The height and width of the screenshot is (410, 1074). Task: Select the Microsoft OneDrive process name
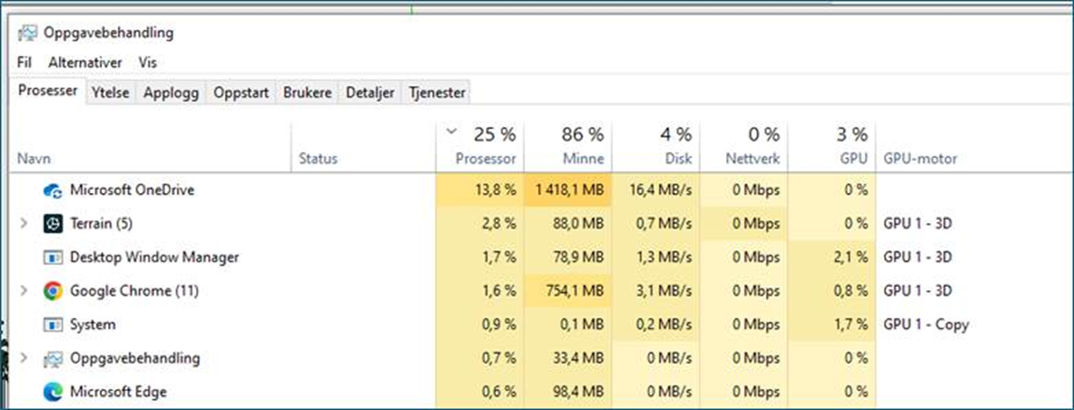click(132, 190)
